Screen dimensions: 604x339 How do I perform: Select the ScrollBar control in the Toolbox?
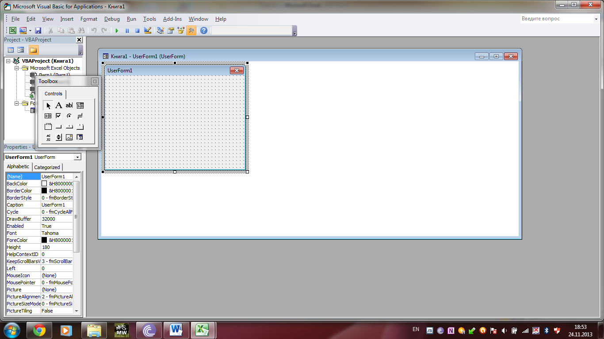[x=48, y=137]
